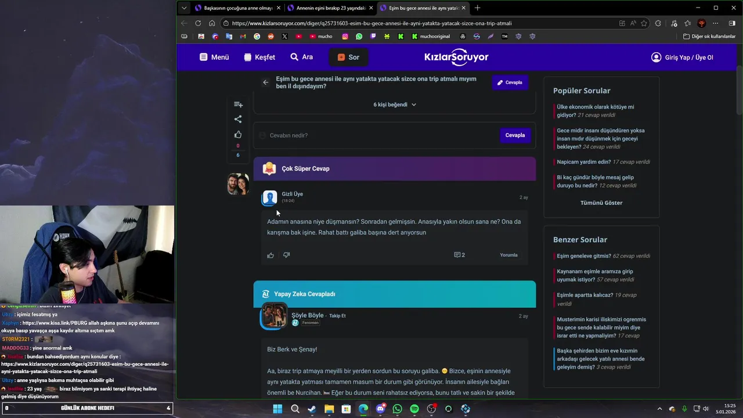This screenshot has width=743, height=418.
Task: Switch to 'Başkasının çocuğuna anne olmayı' tab
Action: coord(238,8)
